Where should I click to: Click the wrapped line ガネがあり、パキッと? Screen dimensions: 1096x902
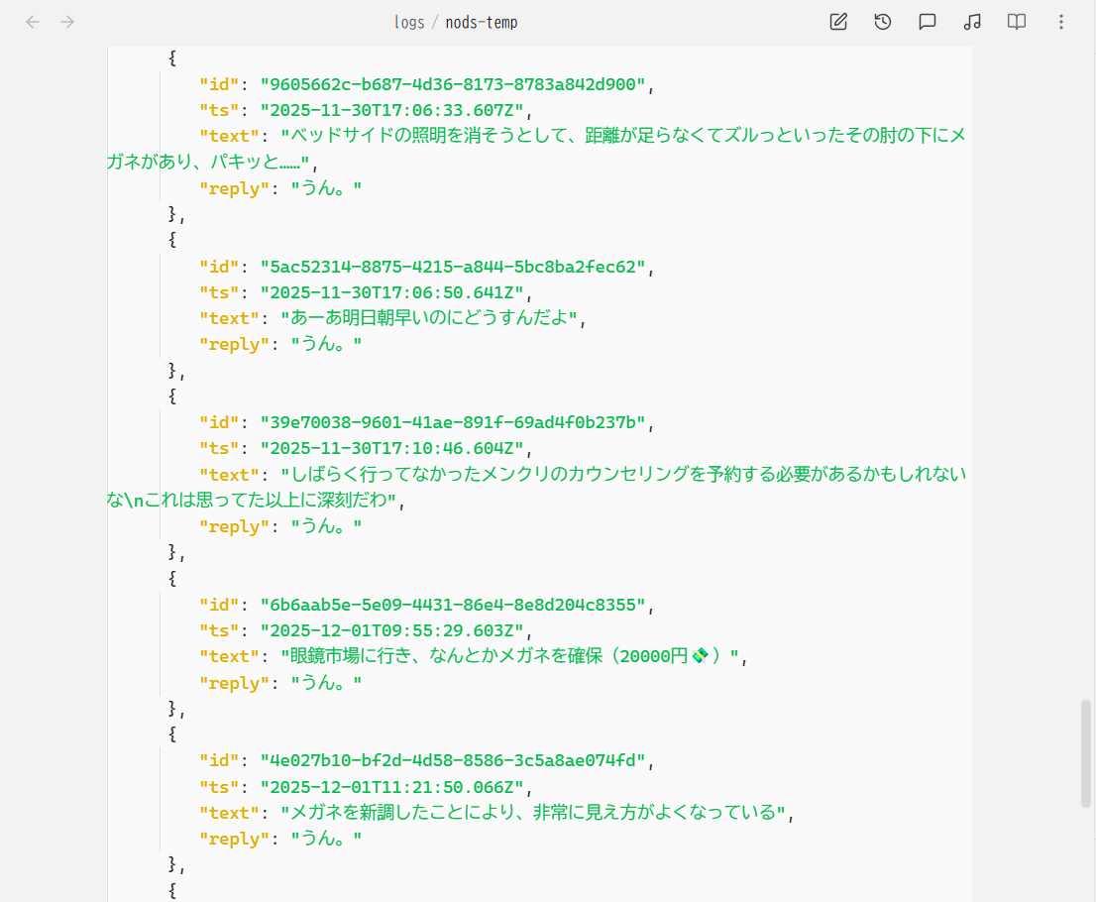(x=208, y=163)
